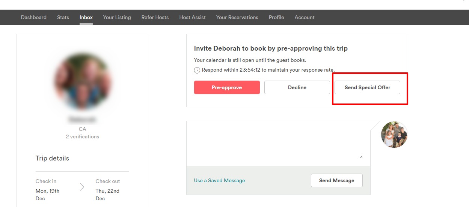
Task: Click the guest's blurred profile photo
Action: coord(83,81)
